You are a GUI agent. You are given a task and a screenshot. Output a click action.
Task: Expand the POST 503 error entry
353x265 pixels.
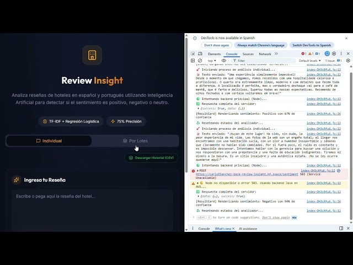click(x=198, y=171)
